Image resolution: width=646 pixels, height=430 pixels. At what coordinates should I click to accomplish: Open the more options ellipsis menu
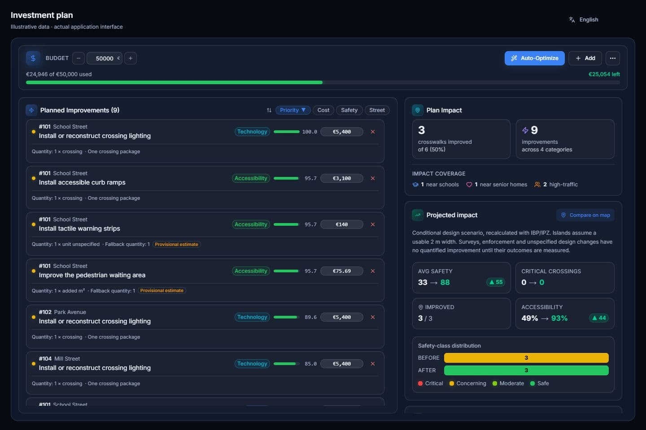point(613,58)
